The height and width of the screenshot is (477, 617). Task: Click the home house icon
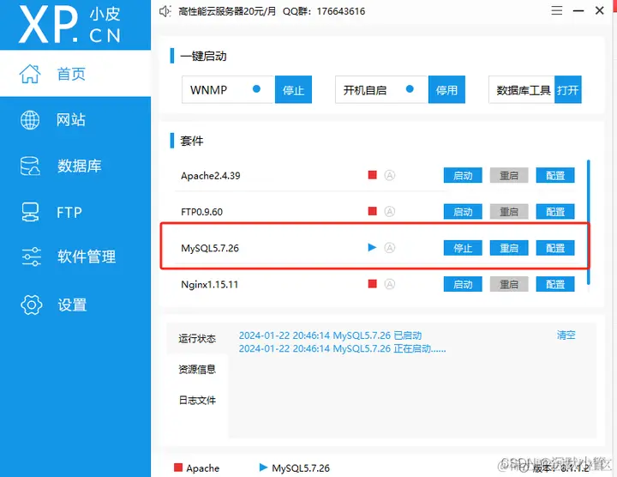pos(30,74)
